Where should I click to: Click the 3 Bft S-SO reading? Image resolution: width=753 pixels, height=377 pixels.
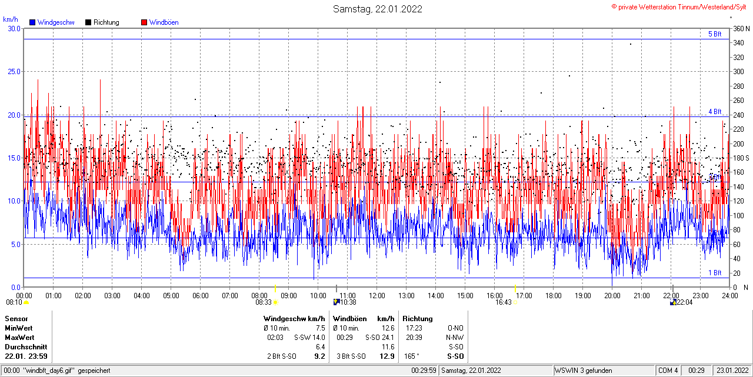pos(351,356)
